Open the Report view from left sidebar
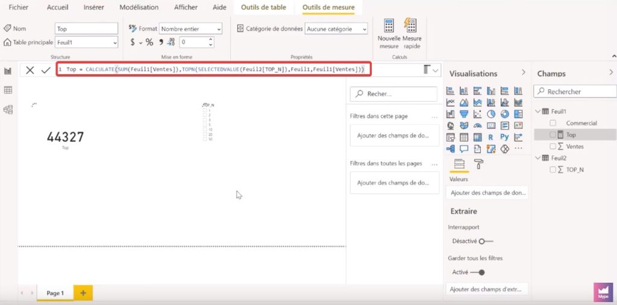Image resolution: width=617 pixels, height=305 pixels. [x=8, y=71]
